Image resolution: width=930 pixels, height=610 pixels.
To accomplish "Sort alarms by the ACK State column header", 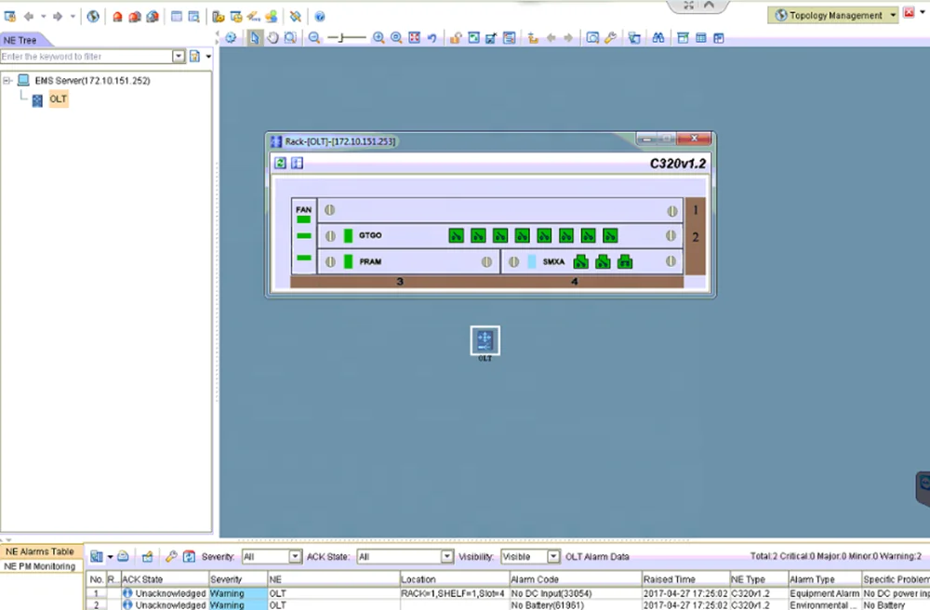I will tap(165, 579).
